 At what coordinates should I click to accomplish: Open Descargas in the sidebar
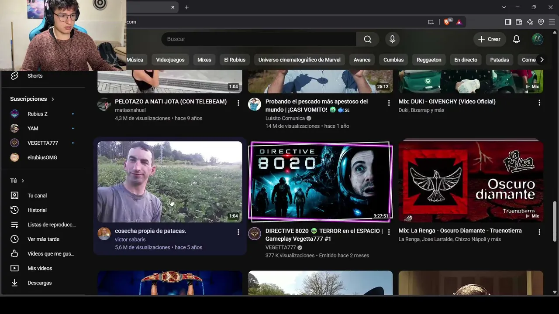click(39, 283)
